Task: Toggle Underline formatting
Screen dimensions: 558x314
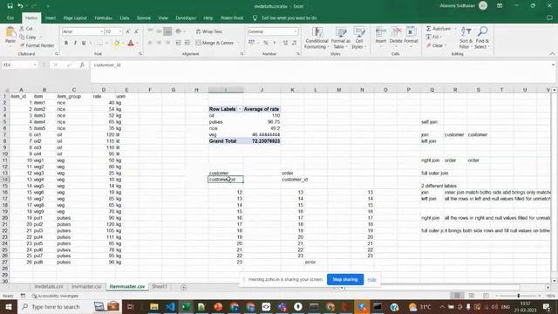Action: click(84, 43)
